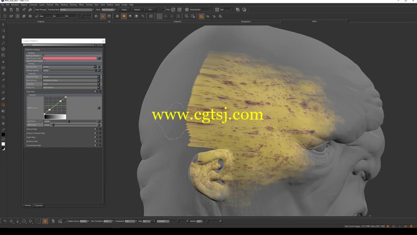
Task: Switch to the Projection tab at palette bottom
Action: [x=39, y=205]
